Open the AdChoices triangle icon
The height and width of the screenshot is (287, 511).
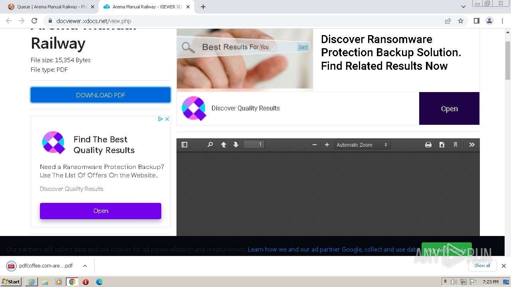160,119
